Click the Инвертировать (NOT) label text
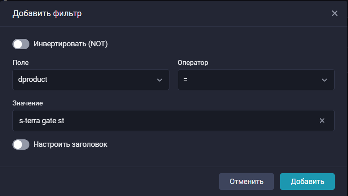This screenshot has height=196, width=348. click(70, 44)
